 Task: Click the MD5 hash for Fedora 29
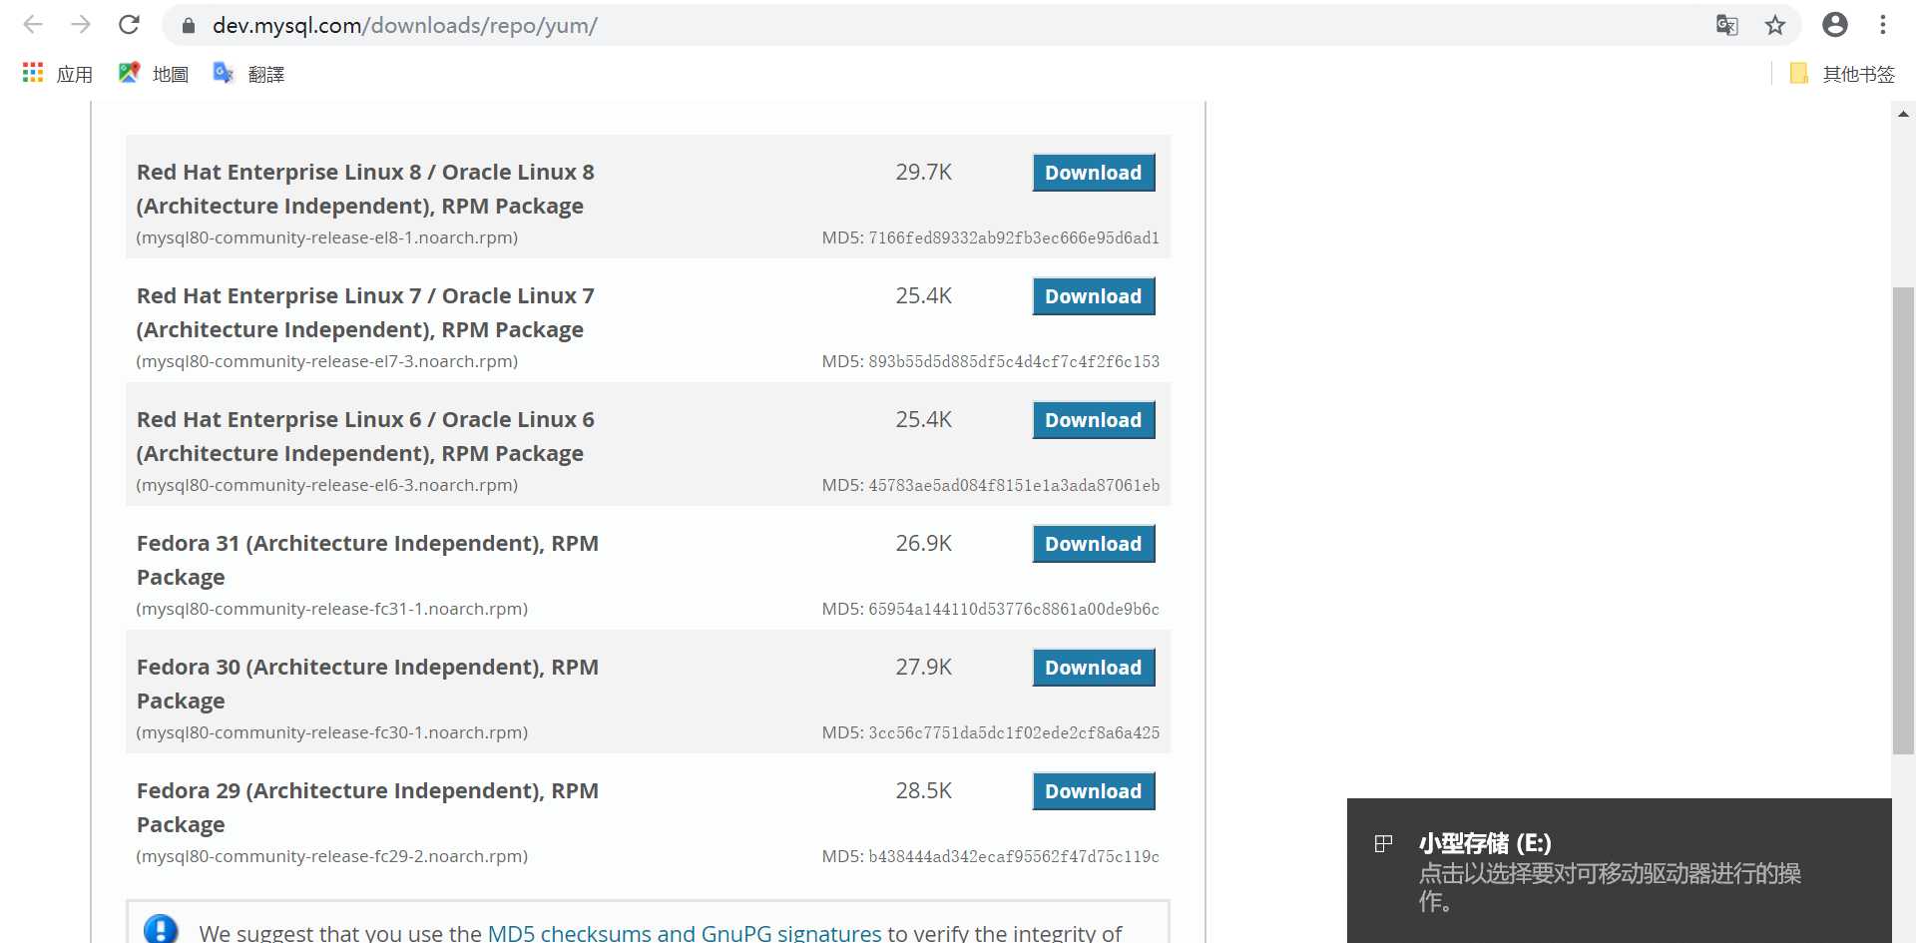[x=1014, y=856]
